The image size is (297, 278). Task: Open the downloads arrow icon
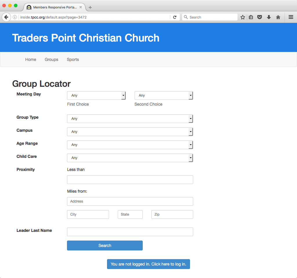pos(269,17)
